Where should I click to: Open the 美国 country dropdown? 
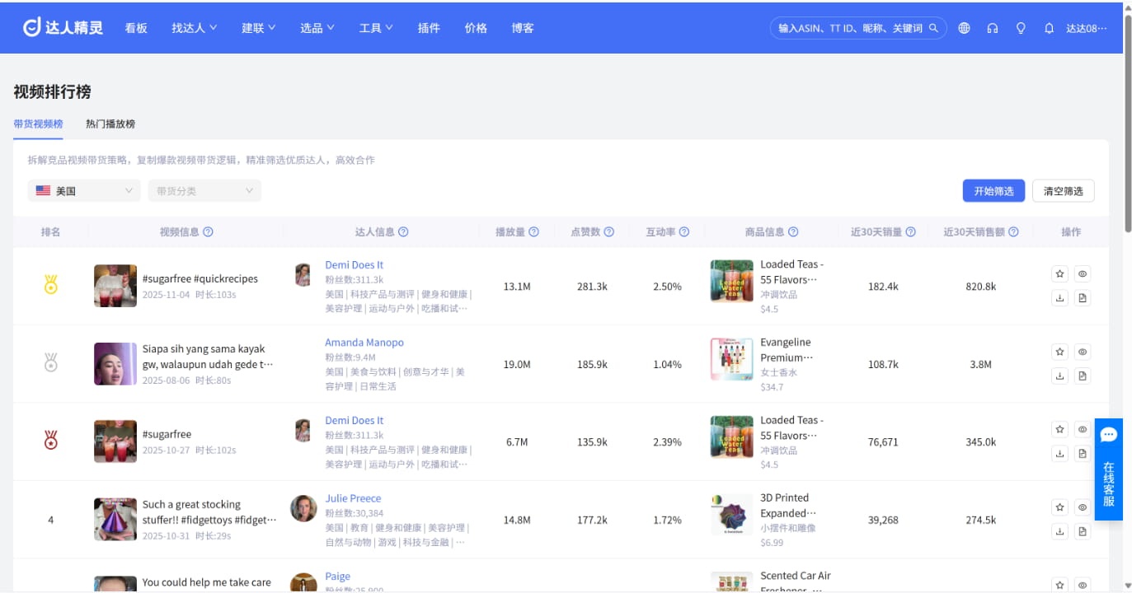83,190
